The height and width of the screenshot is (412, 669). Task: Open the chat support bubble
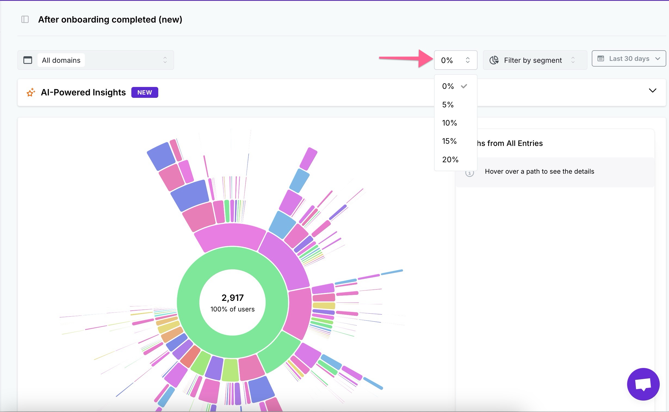643,384
